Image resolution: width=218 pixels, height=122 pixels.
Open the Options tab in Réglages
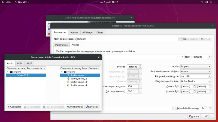pyautogui.click(x=74, y=32)
